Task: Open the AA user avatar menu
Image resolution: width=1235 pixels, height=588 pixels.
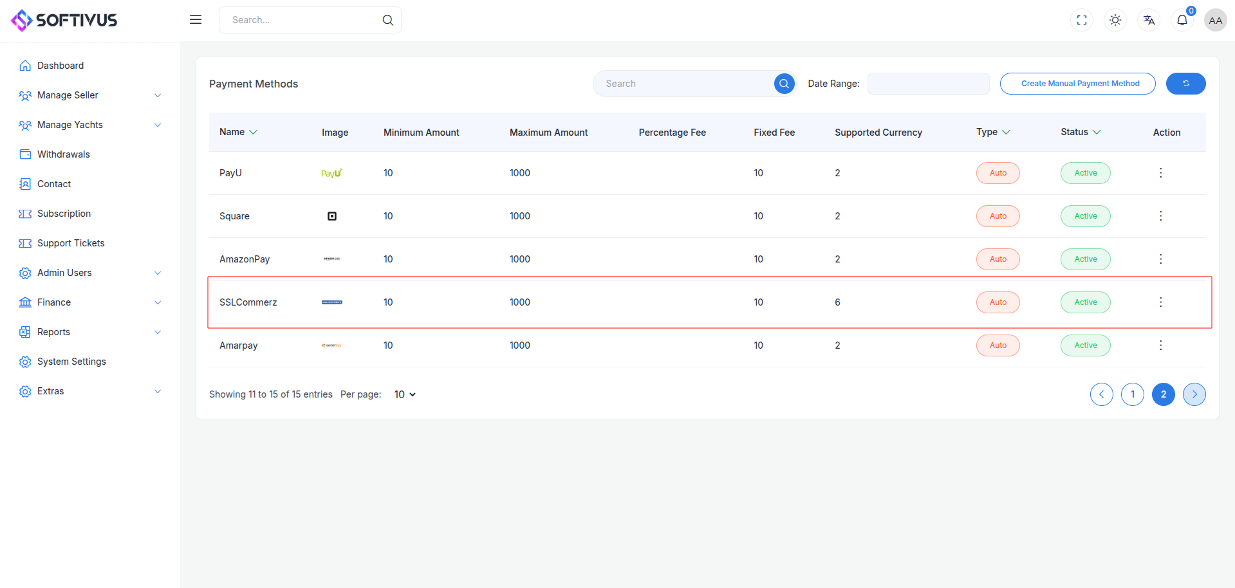Action: coord(1216,21)
